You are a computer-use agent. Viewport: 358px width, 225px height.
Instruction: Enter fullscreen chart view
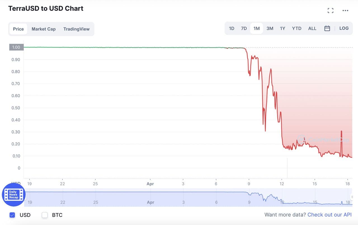click(330, 11)
